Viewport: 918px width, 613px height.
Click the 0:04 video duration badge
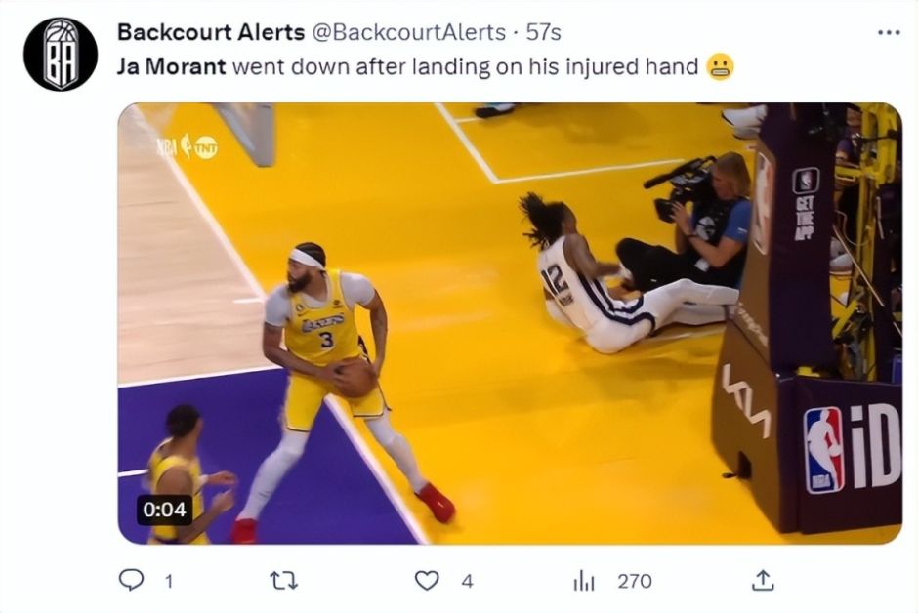pos(164,510)
